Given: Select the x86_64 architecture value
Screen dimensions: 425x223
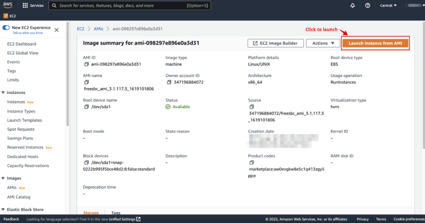Looking at the screenshot, I should 255,82.
